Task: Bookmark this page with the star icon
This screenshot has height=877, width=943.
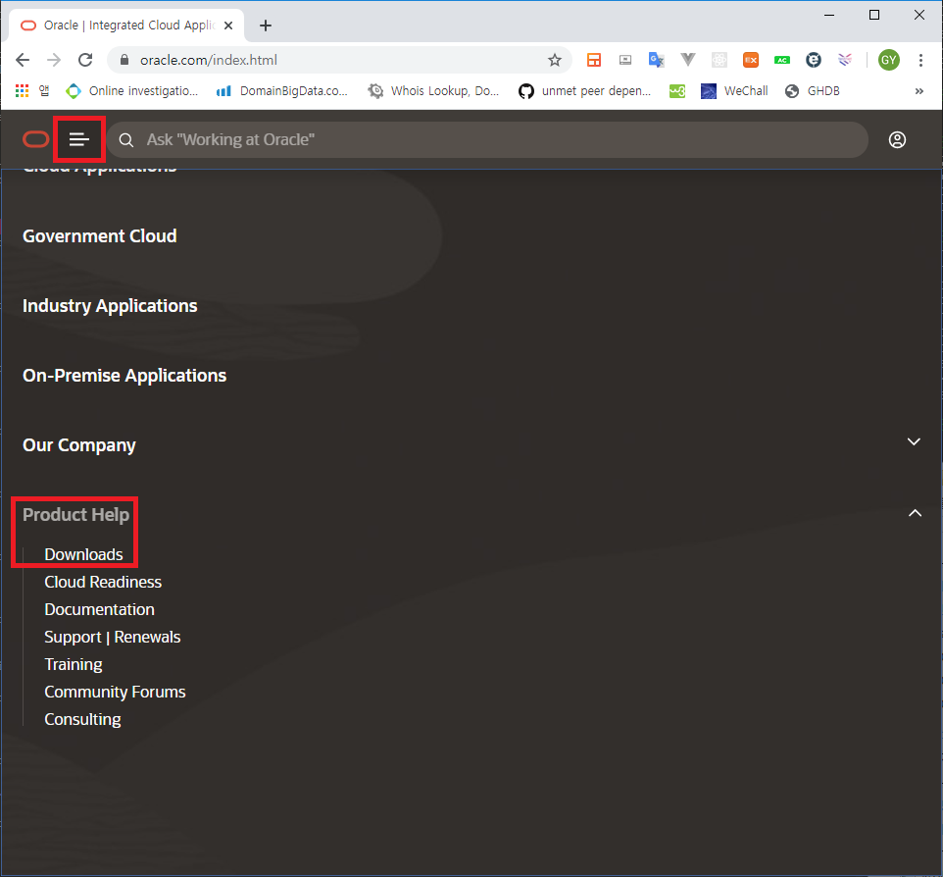Action: click(x=555, y=60)
